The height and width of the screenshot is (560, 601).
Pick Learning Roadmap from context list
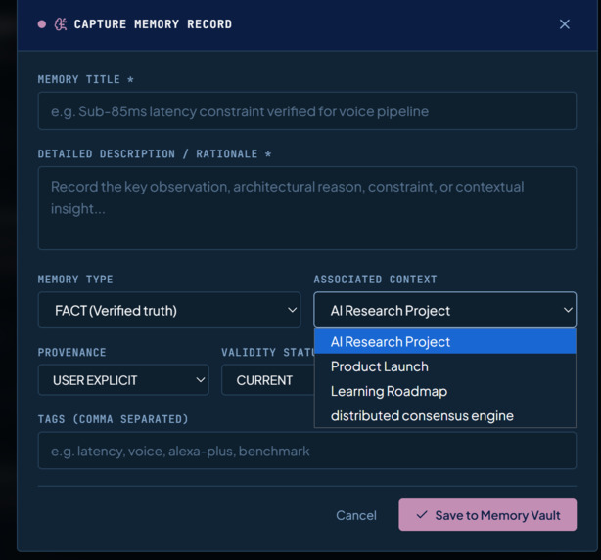pyautogui.click(x=445, y=391)
